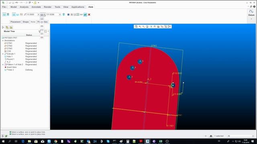Edit the depth value 111.8288 field

pos(52,14)
